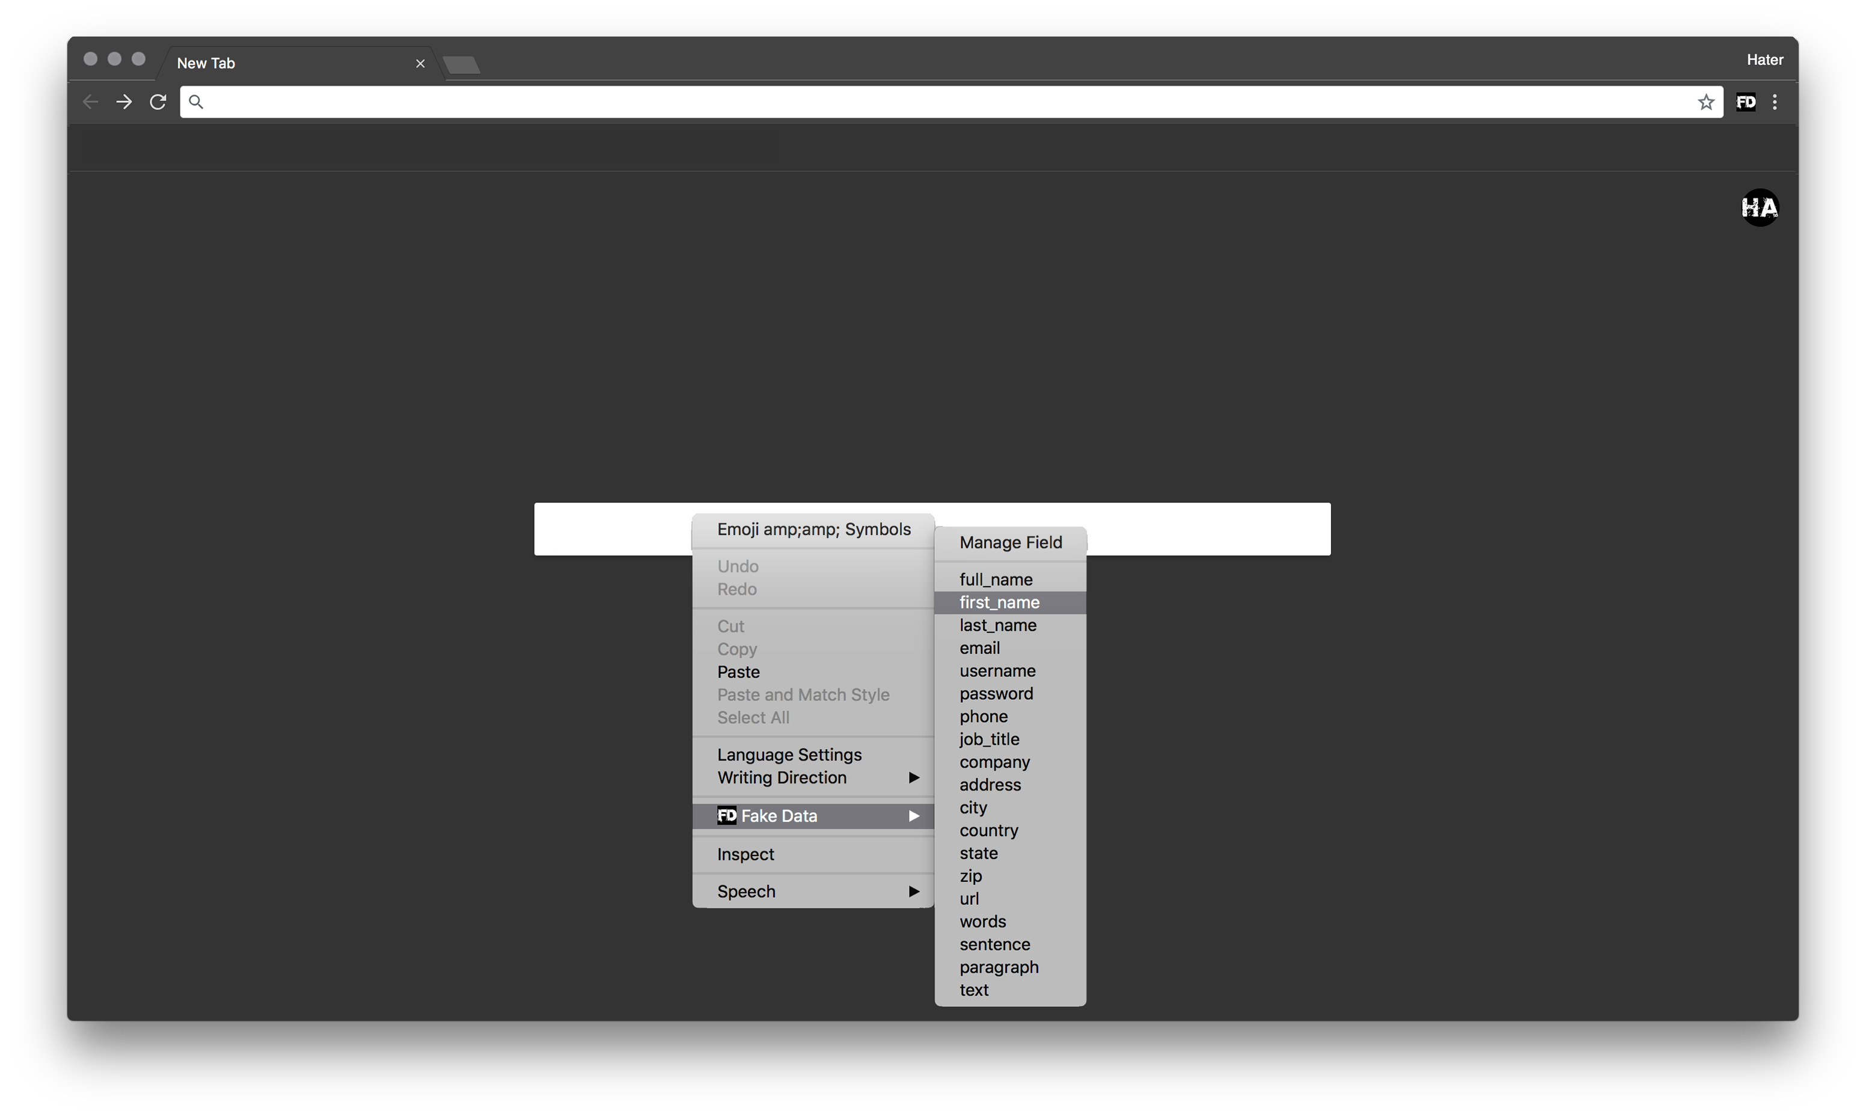
Task: Click the Fake Data extension toolbar icon
Action: point(1746,102)
